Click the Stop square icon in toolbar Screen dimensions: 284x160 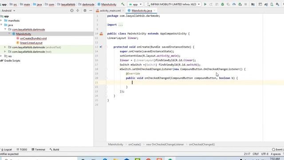[245, 4]
